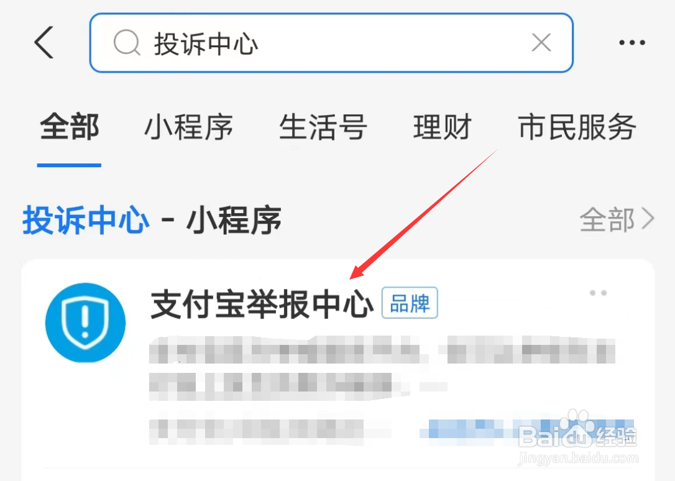
Task: Tap the blue shield app icon
Action: 85,323
